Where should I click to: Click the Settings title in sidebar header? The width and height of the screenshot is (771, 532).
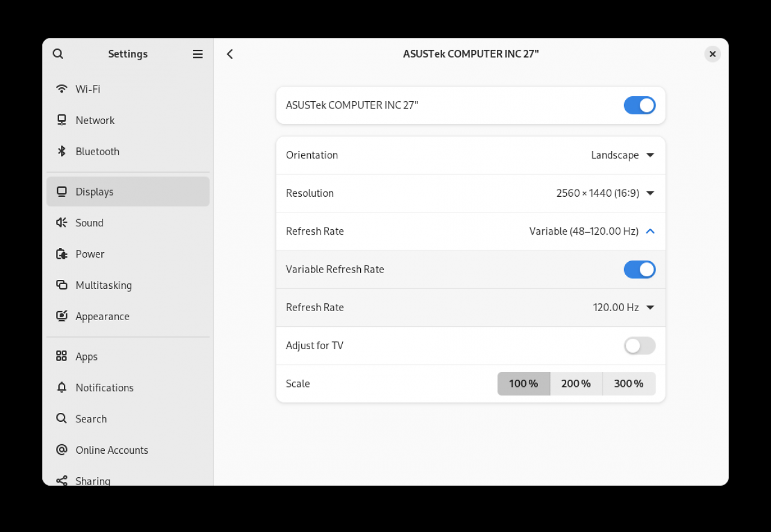point(128,54)
